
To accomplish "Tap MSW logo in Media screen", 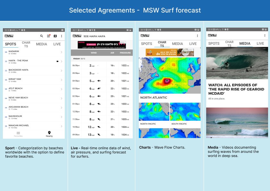I will click(212, 35).
